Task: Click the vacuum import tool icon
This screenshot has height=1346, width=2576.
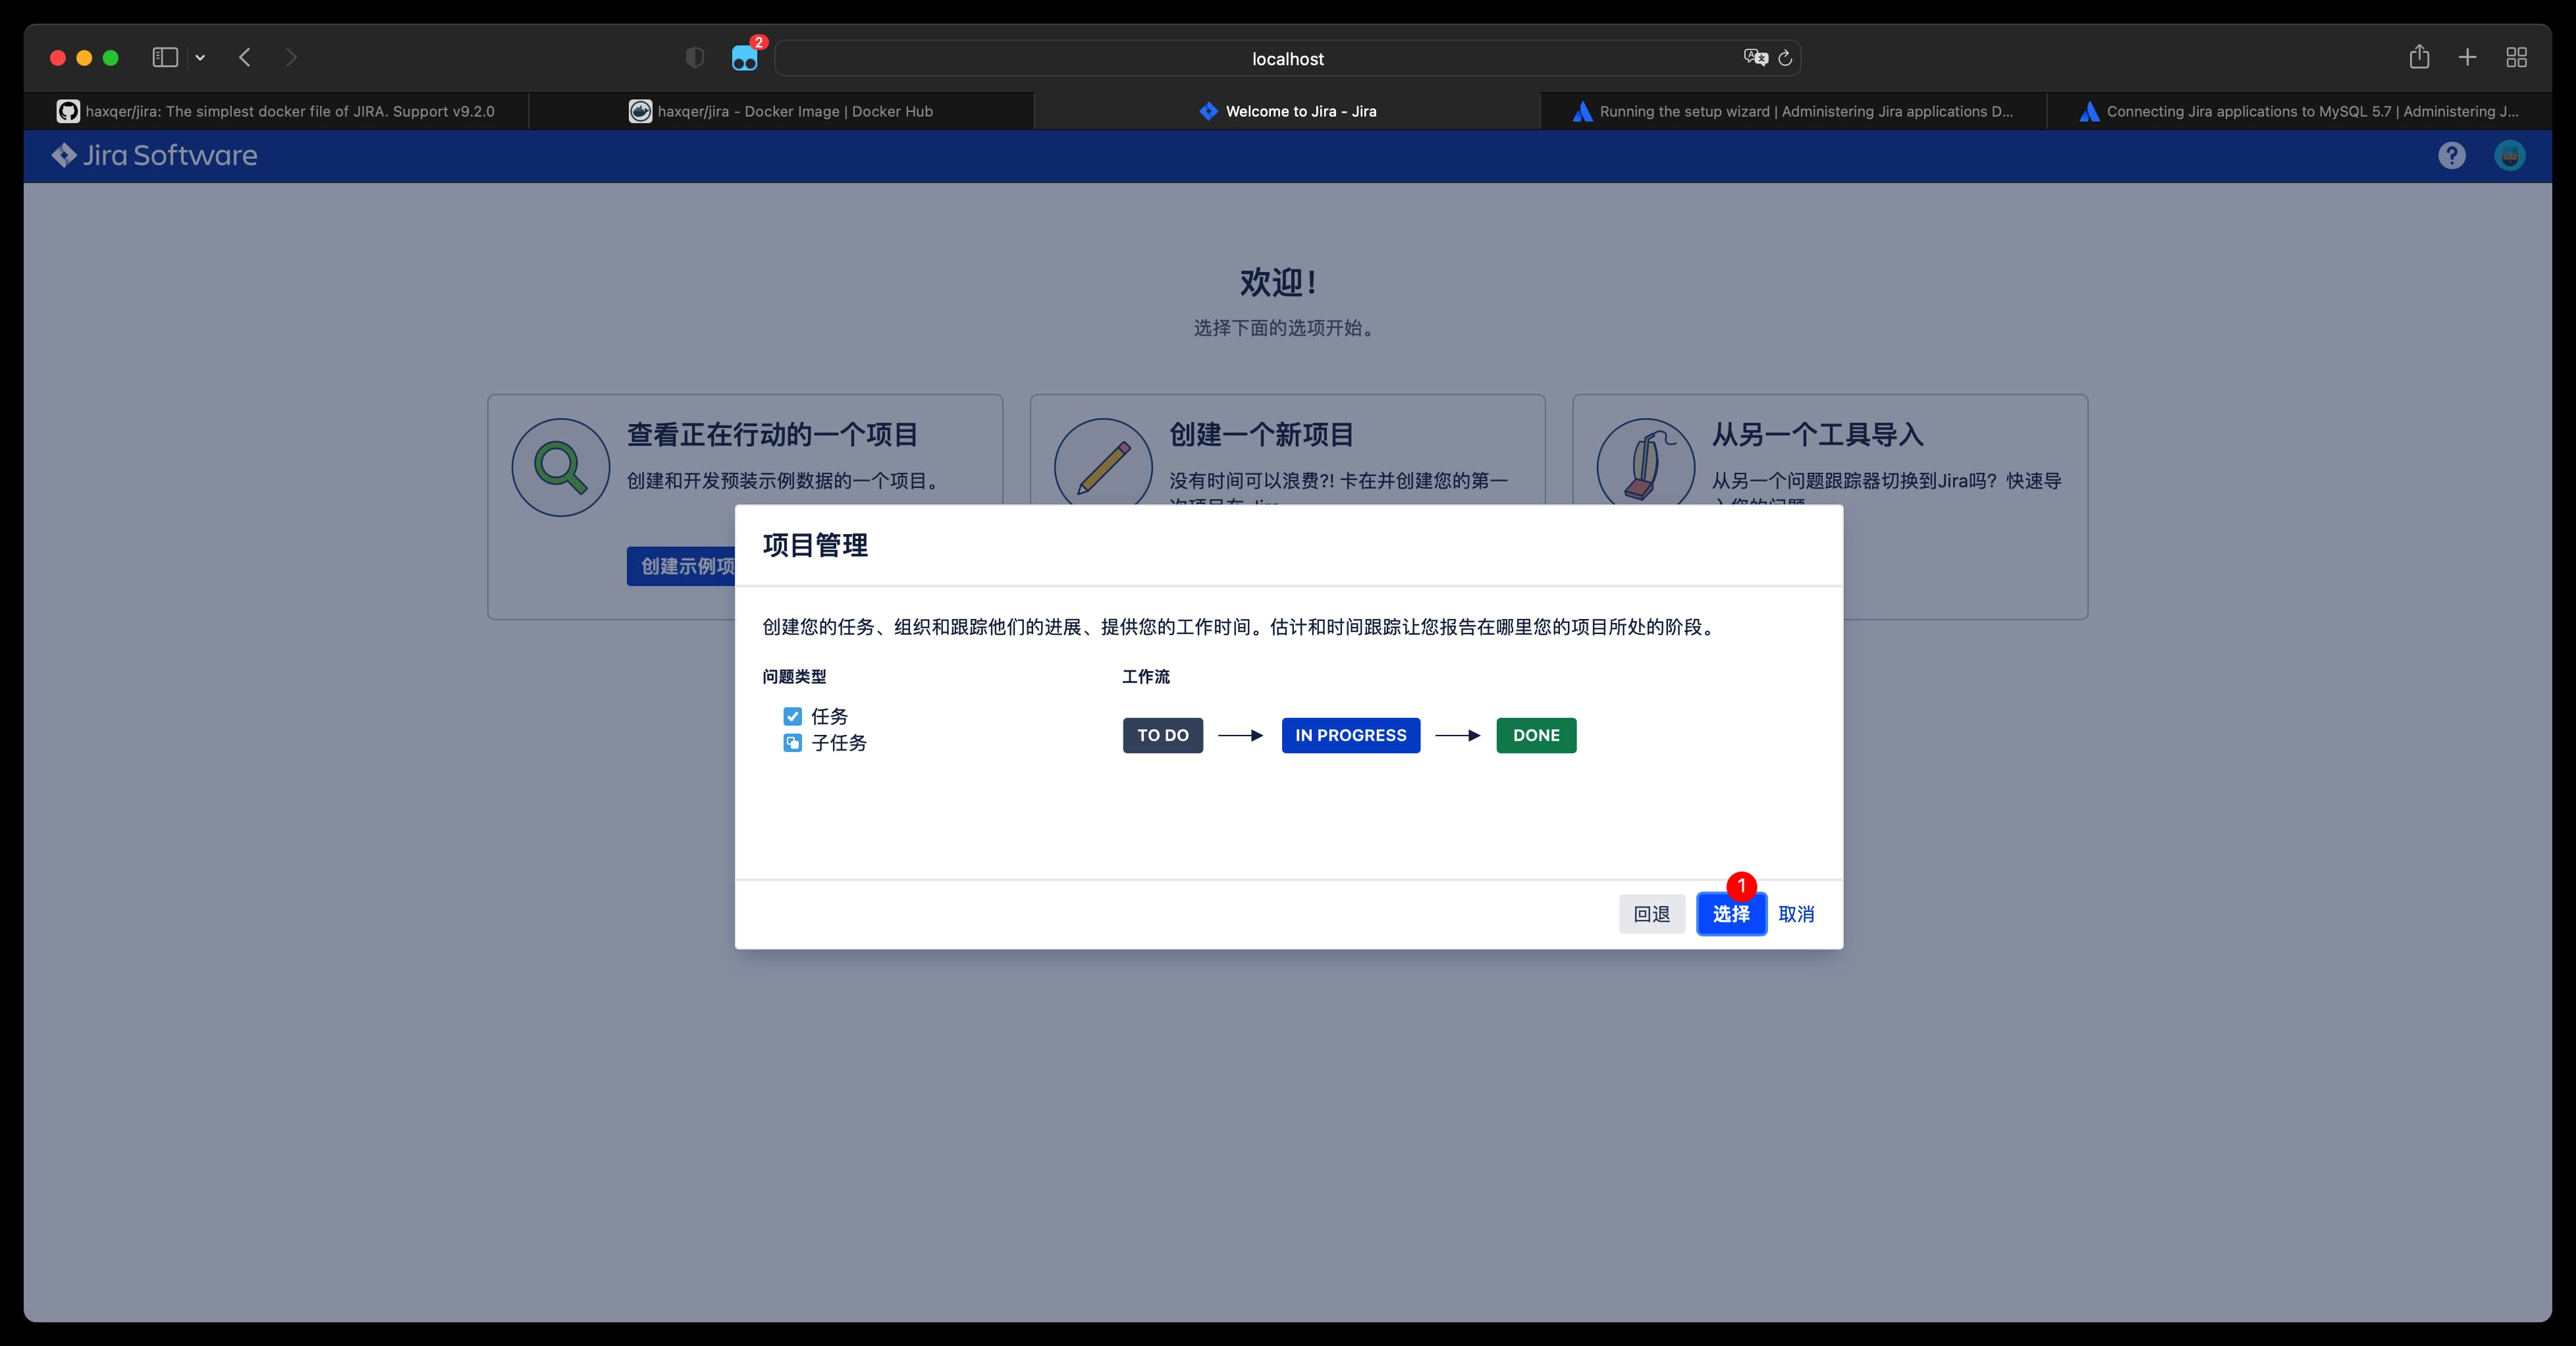Action: click(1646, 462)
